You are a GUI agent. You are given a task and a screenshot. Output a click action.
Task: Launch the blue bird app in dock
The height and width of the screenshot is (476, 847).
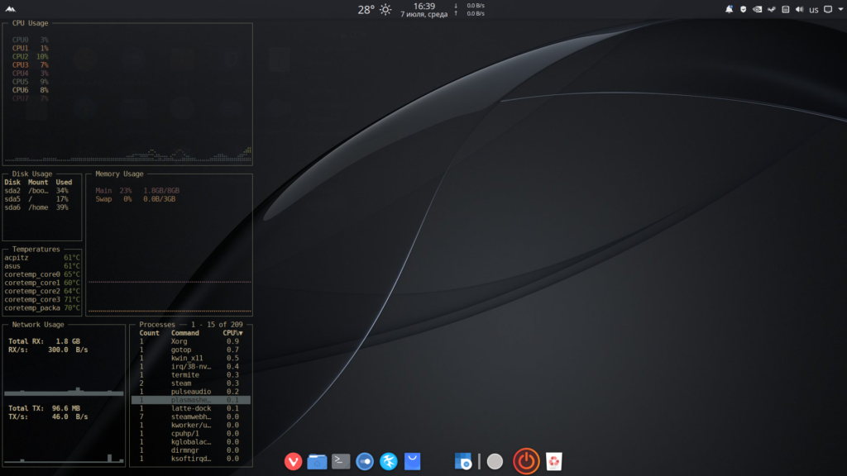[389, 461]
